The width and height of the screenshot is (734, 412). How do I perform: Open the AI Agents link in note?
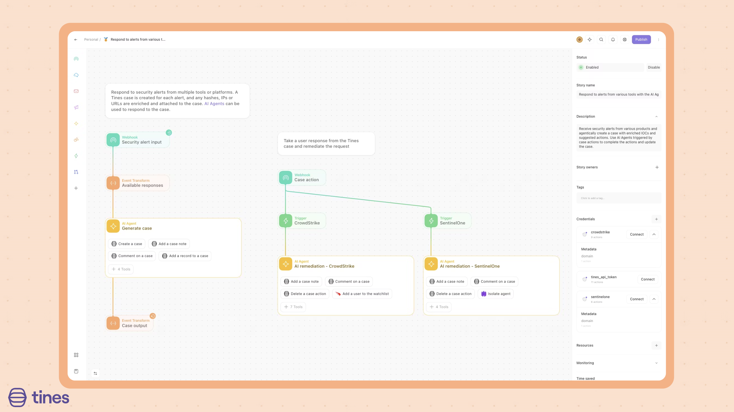point(214,104)
